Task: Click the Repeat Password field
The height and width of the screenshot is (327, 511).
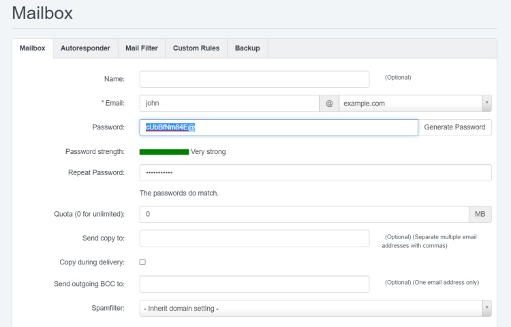Action: [x=315, y=173]
